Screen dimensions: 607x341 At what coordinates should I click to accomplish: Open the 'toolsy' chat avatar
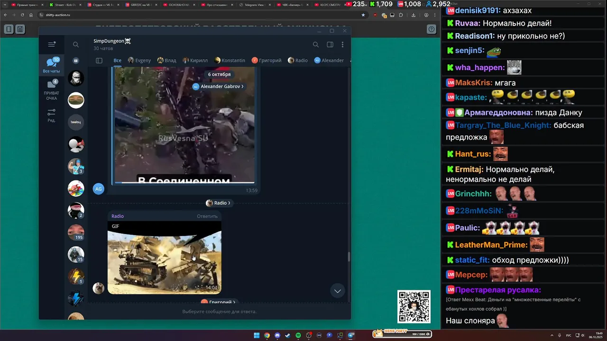click(x=76, y=122)
